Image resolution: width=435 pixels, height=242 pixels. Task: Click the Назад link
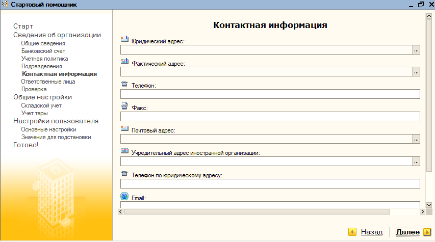(x=371, y=232)
